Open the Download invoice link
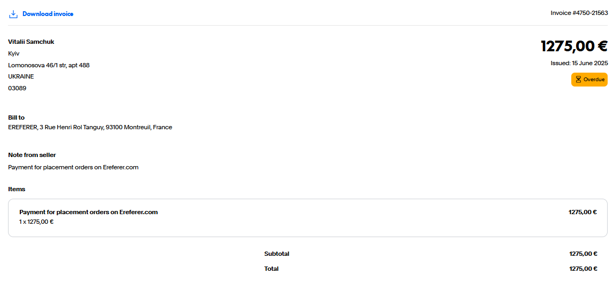 (48, 14)
